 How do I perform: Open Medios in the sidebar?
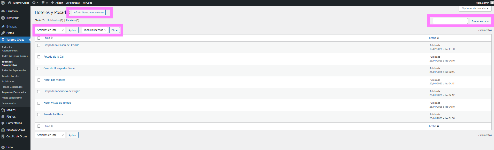click(x=11, y=110)
